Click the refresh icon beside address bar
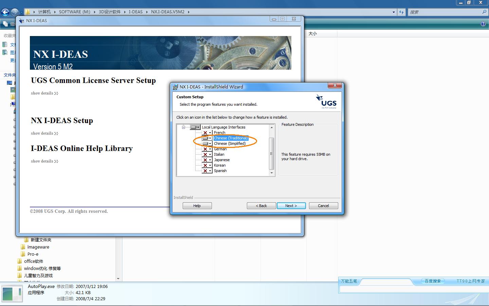The width and height of the screenshot is (489, 306). pyautogui.click(x=401, y=12)
